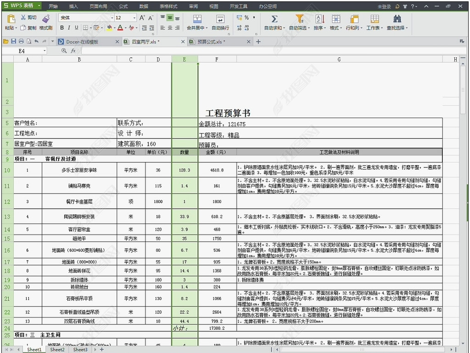The width and height of the screenshot is (470, 353).
Task: Open the 页面布局 ribbon tab
Action: [98, 6]
